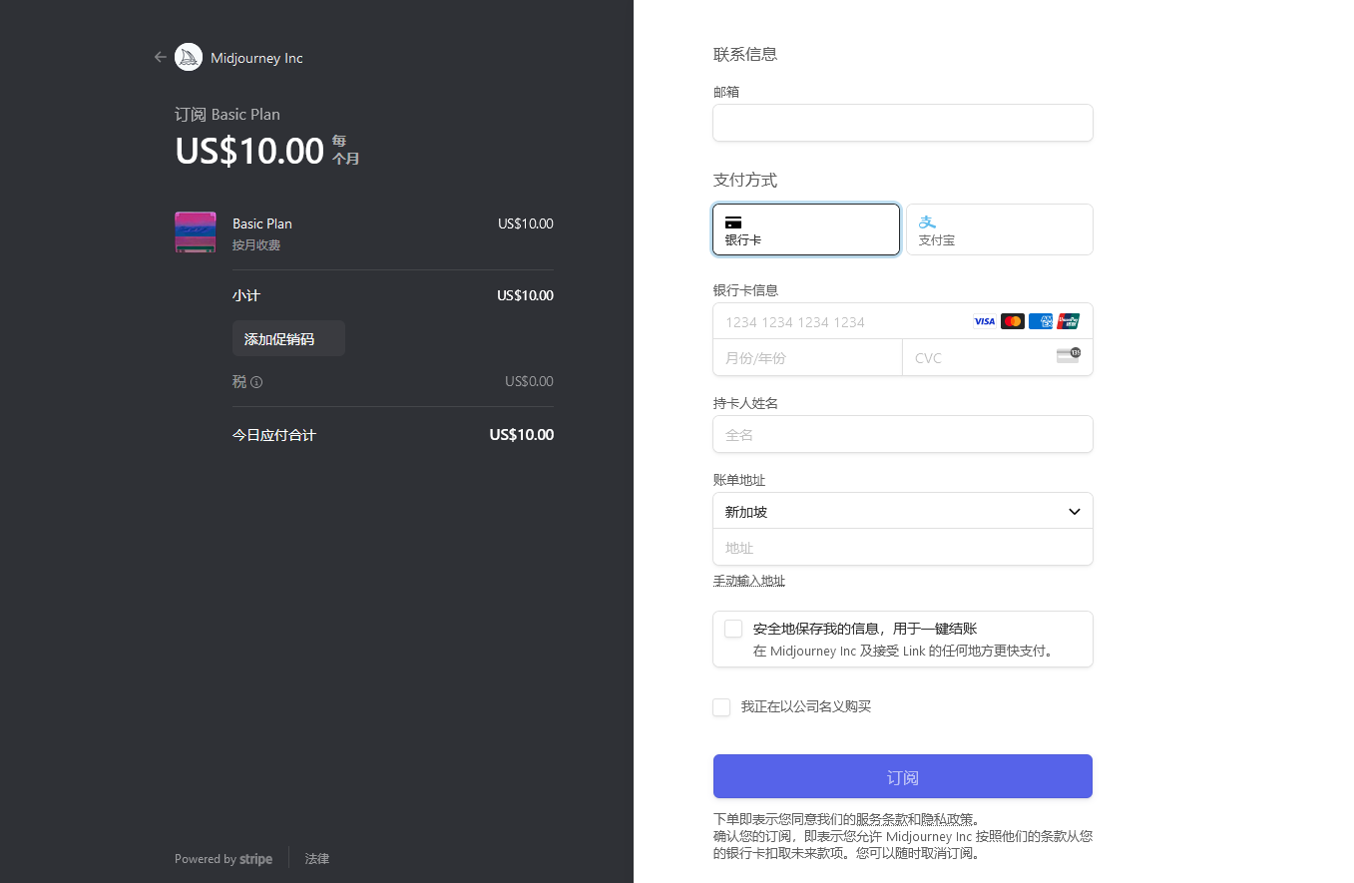
Task: Check 安全地保存我的信息 checkbox
Action: click(733, 629)
